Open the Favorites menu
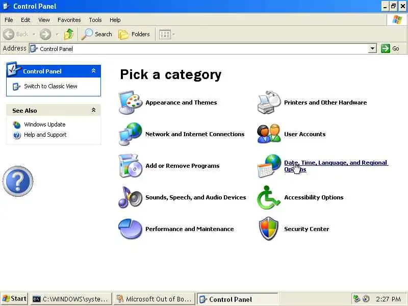 69,20
